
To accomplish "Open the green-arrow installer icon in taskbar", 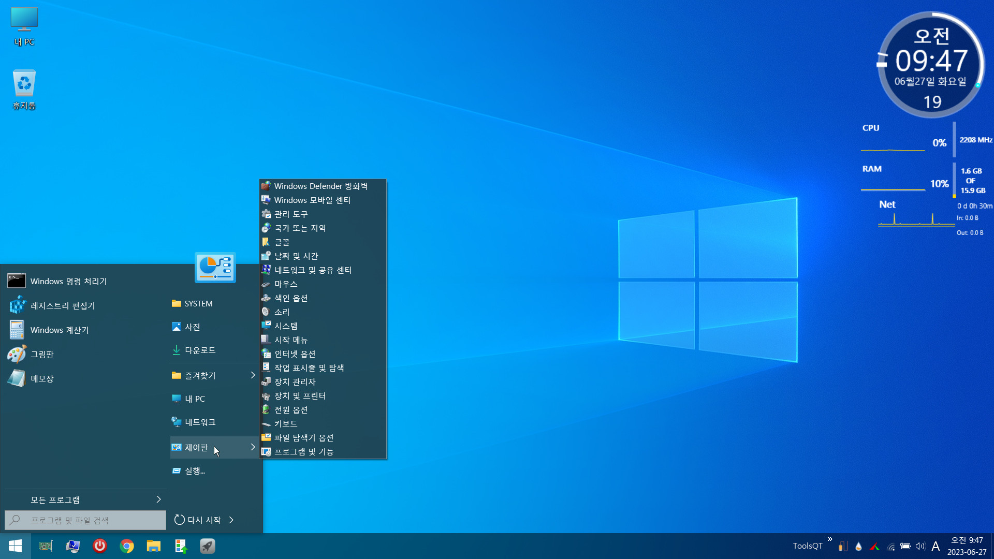I will point(181,546).
